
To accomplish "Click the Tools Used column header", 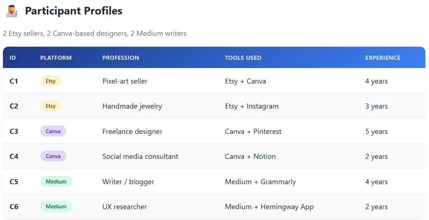I will coord(243,58).
